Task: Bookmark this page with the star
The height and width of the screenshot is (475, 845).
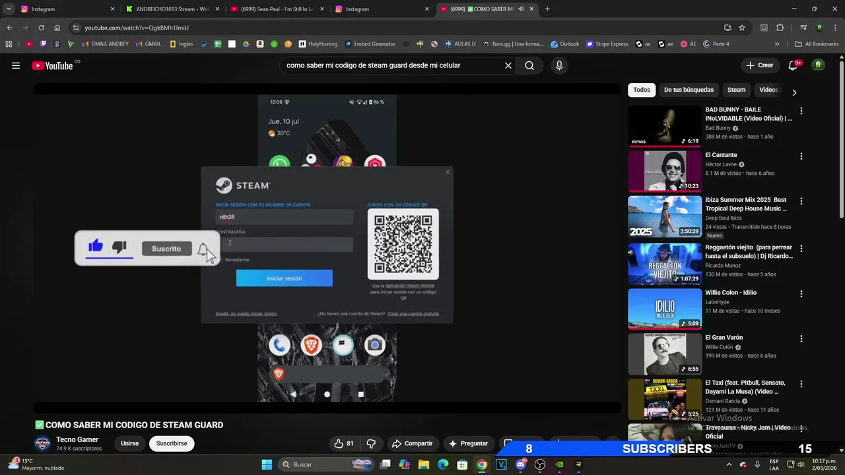Action: (x=742, y=28)
